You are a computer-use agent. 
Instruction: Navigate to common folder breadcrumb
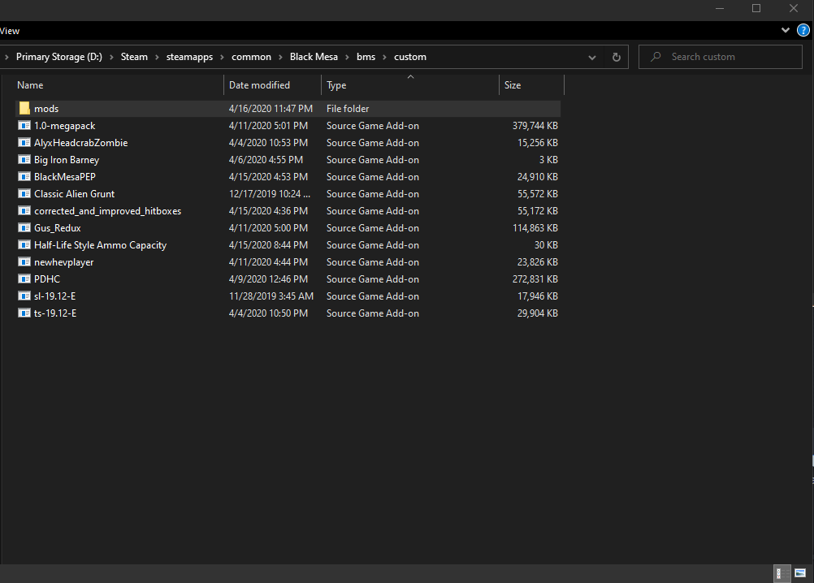tap(251, 57)
